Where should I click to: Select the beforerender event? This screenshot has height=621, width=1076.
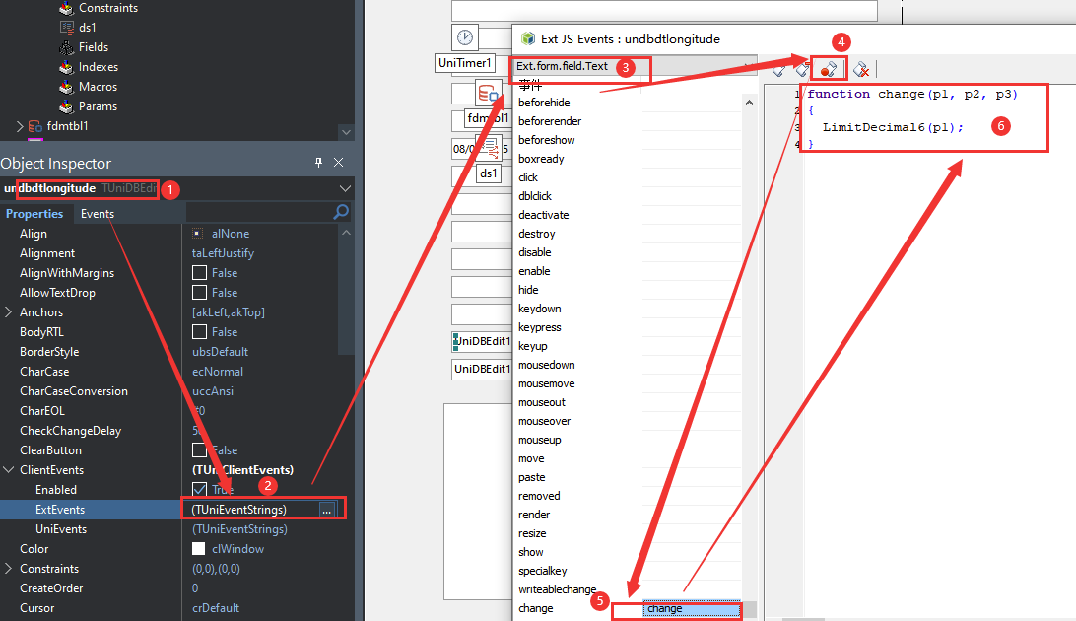pyautogui.click(x=550, y=121)
